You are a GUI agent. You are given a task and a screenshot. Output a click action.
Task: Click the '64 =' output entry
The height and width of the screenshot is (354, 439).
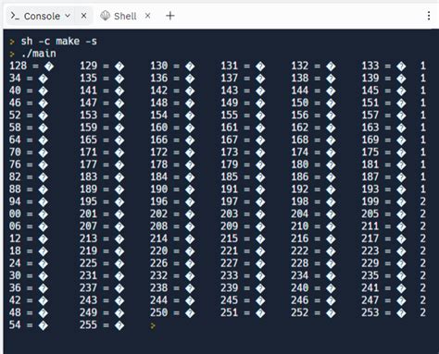(x=29, y=140)
